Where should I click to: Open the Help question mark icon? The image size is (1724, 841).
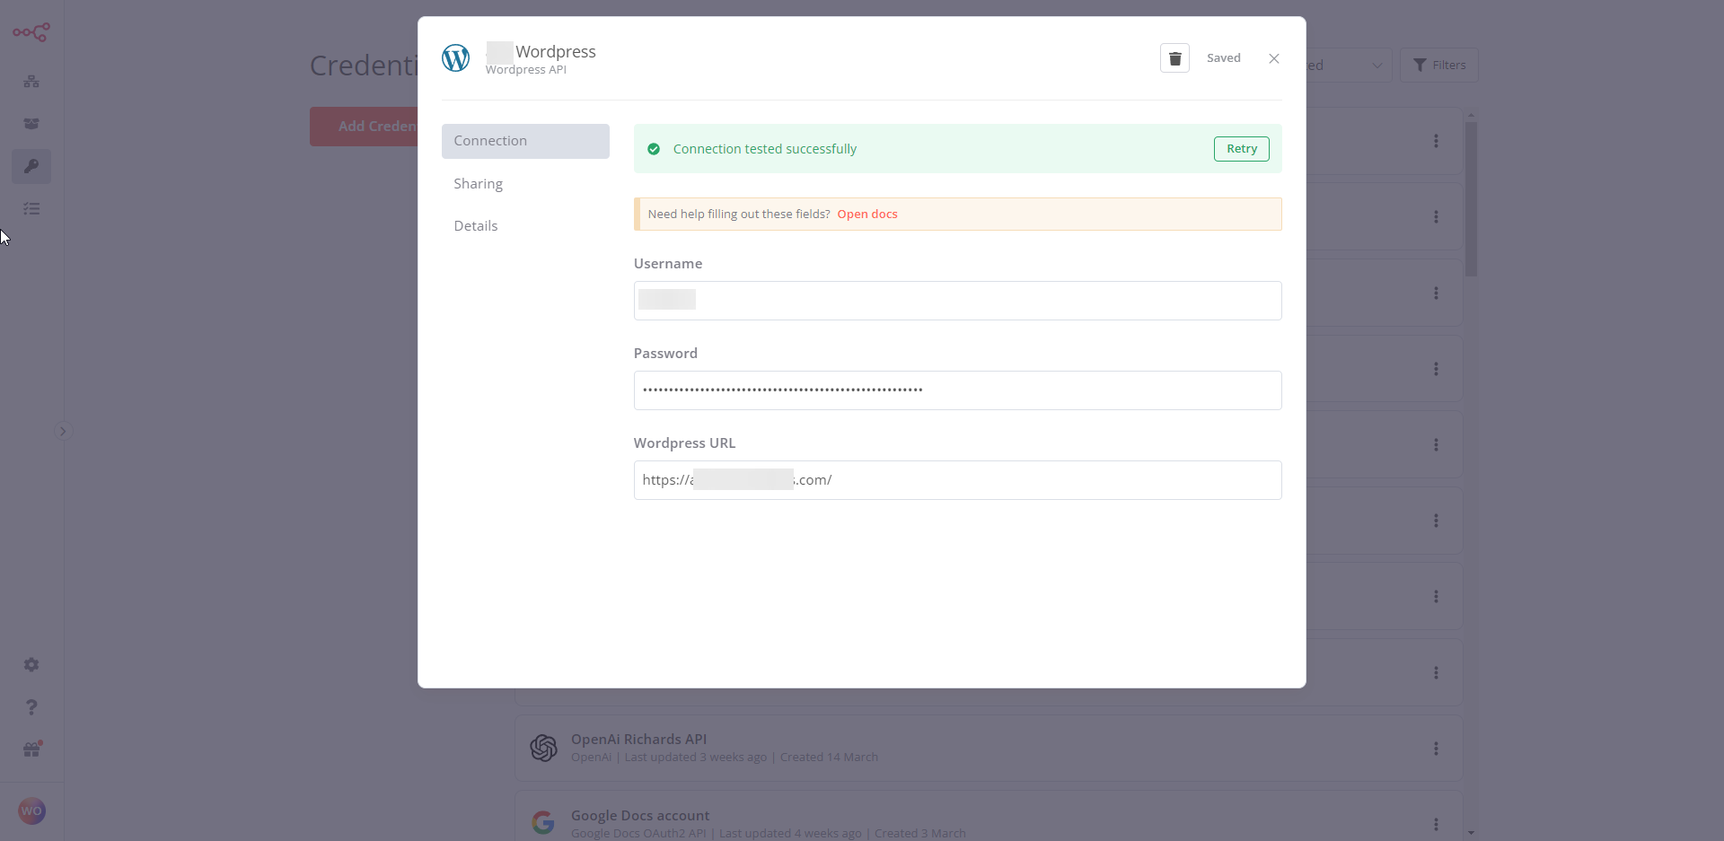31,707
